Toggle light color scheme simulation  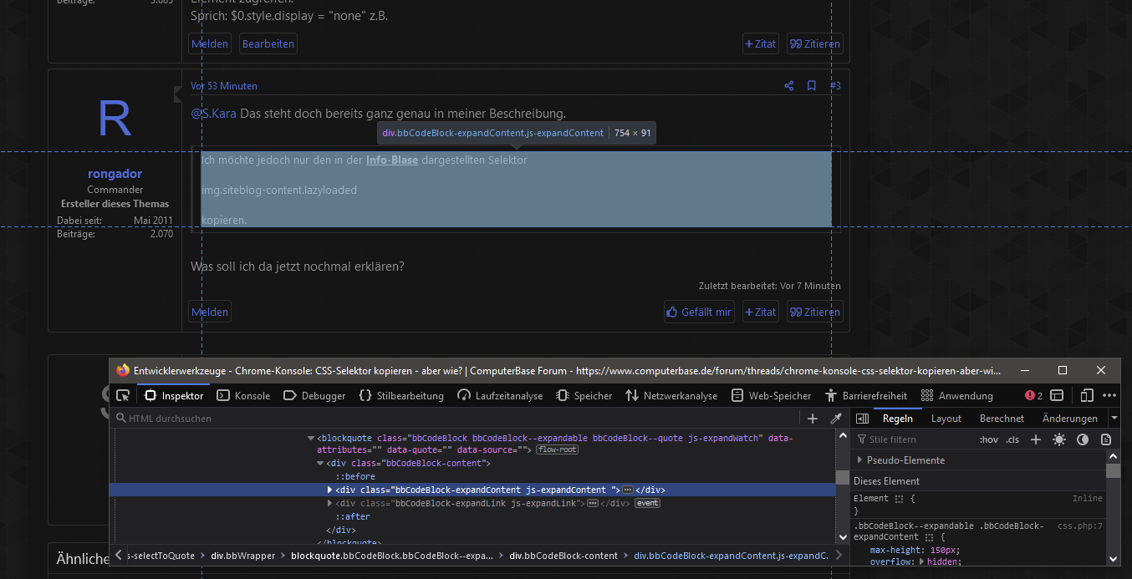[x=1059, y=439]
